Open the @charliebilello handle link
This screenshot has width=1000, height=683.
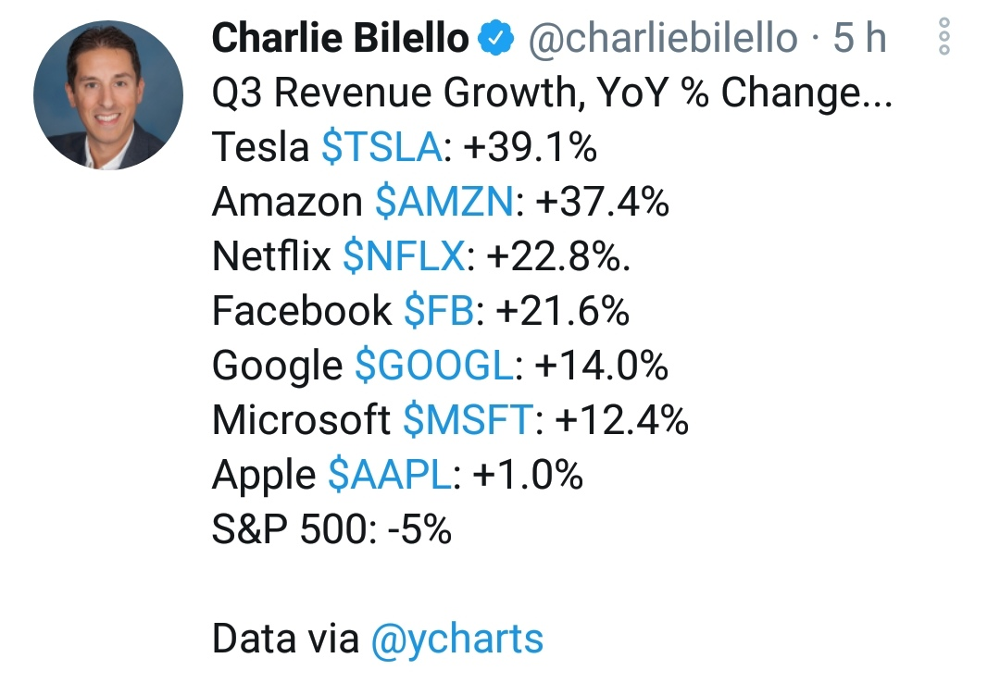[662, 39]
